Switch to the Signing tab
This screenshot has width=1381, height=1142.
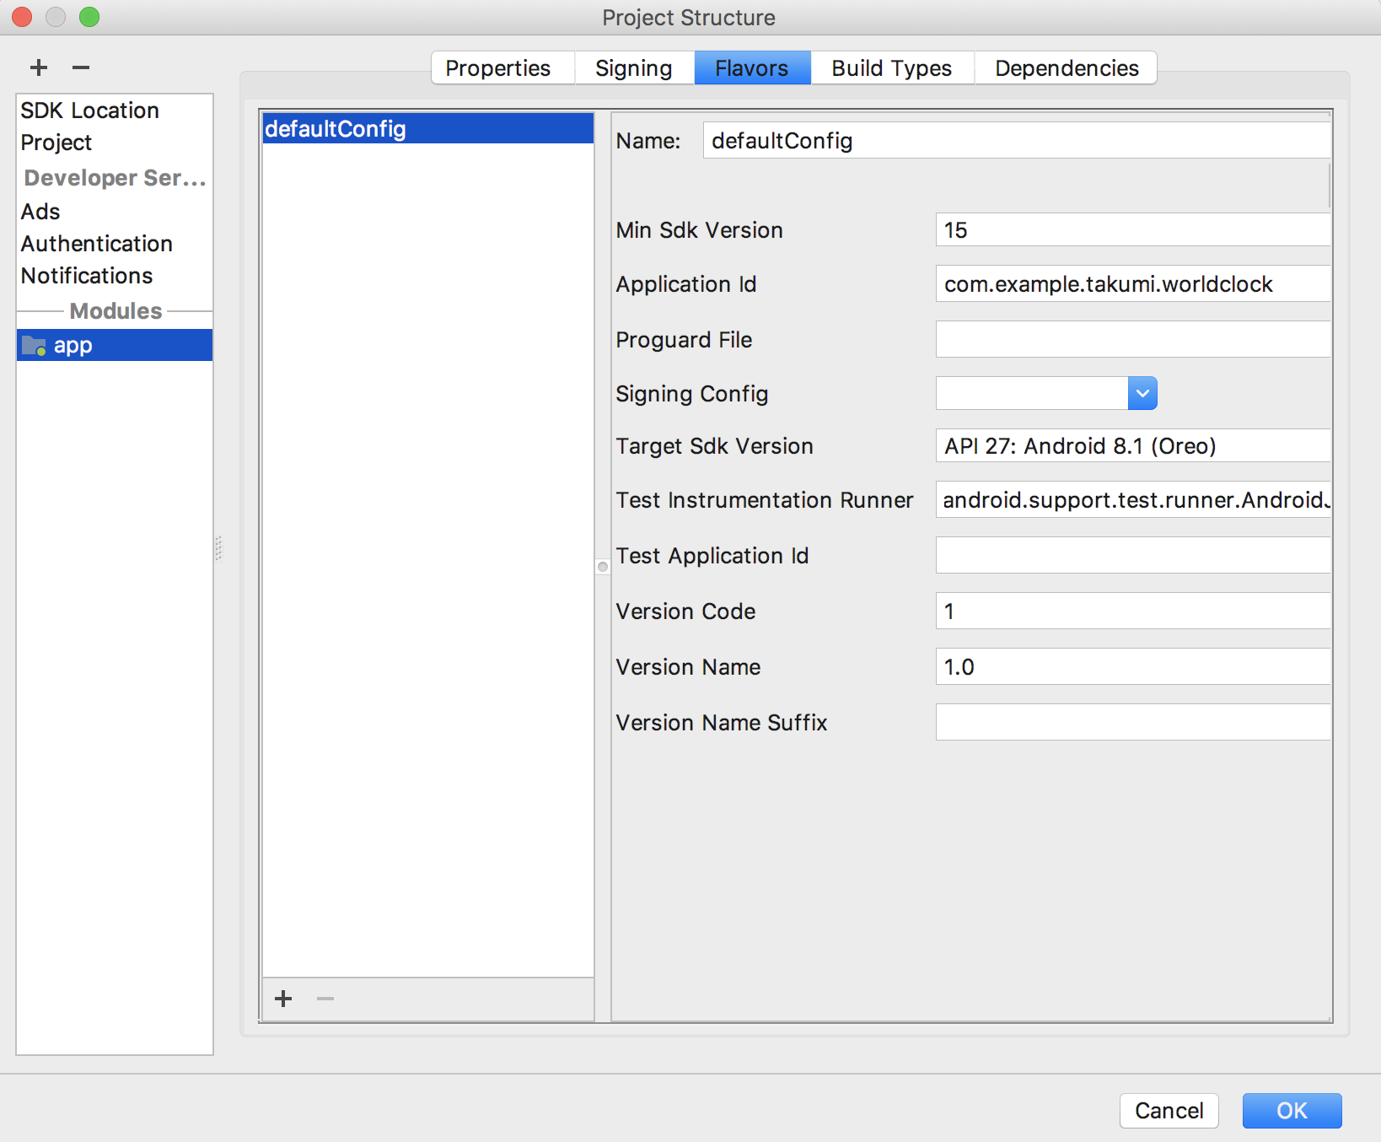point(633,67)
